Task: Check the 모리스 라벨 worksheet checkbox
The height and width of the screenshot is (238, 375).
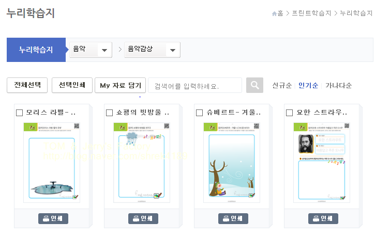Action: click(19, 113)
